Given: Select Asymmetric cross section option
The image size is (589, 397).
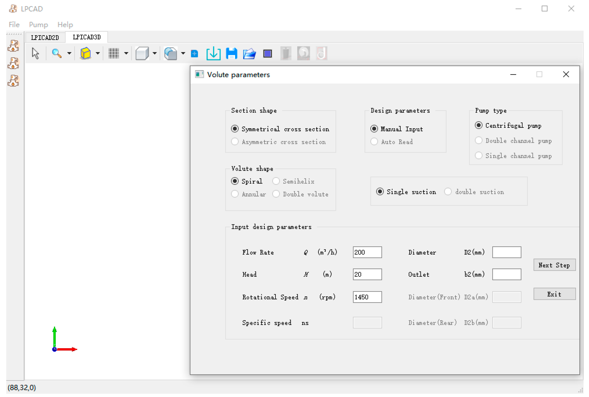Looking at the screenshot, I should pyautogui.click(x=235, y=142).
